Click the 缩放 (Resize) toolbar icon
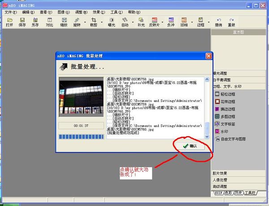This screenshot has height=206, width=269. tap(63, 22)
